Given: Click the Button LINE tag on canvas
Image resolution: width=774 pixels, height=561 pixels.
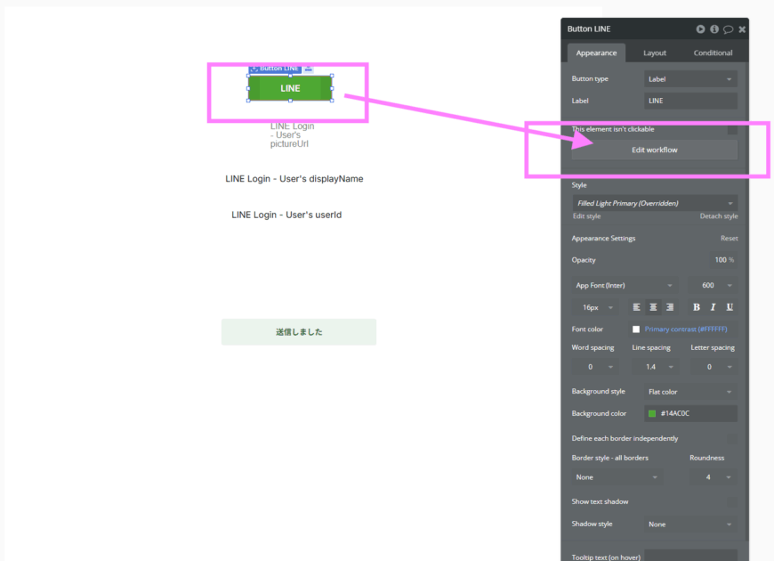Looking at the screenshot, I should pyautogui.click(x=276, y=69).
